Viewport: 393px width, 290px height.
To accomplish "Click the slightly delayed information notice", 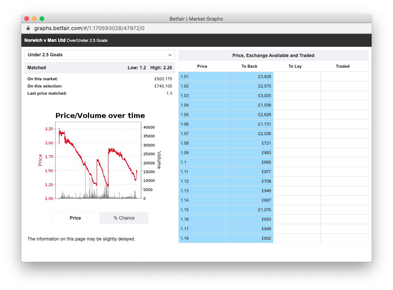I will point(81,239).
